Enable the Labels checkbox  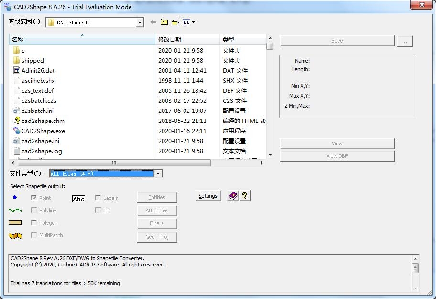click(98, 198)
